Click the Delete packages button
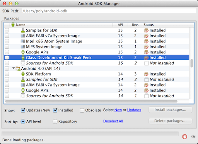This screenshot has height=144, width=198. 171,121
